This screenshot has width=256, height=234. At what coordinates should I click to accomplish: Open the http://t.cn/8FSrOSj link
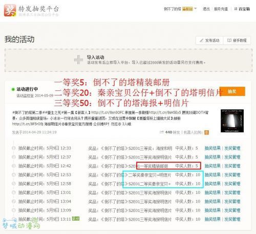pos(28,124)
